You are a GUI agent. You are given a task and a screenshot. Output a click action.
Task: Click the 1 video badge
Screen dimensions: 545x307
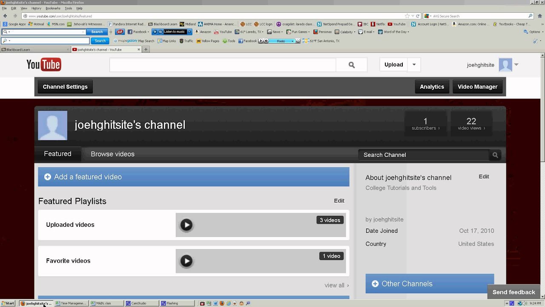coord(331,256)
